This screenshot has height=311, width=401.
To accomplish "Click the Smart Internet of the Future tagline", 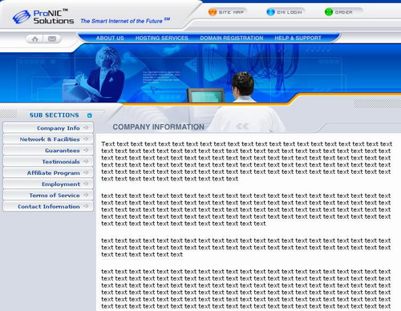I will [x=125, y=21].
